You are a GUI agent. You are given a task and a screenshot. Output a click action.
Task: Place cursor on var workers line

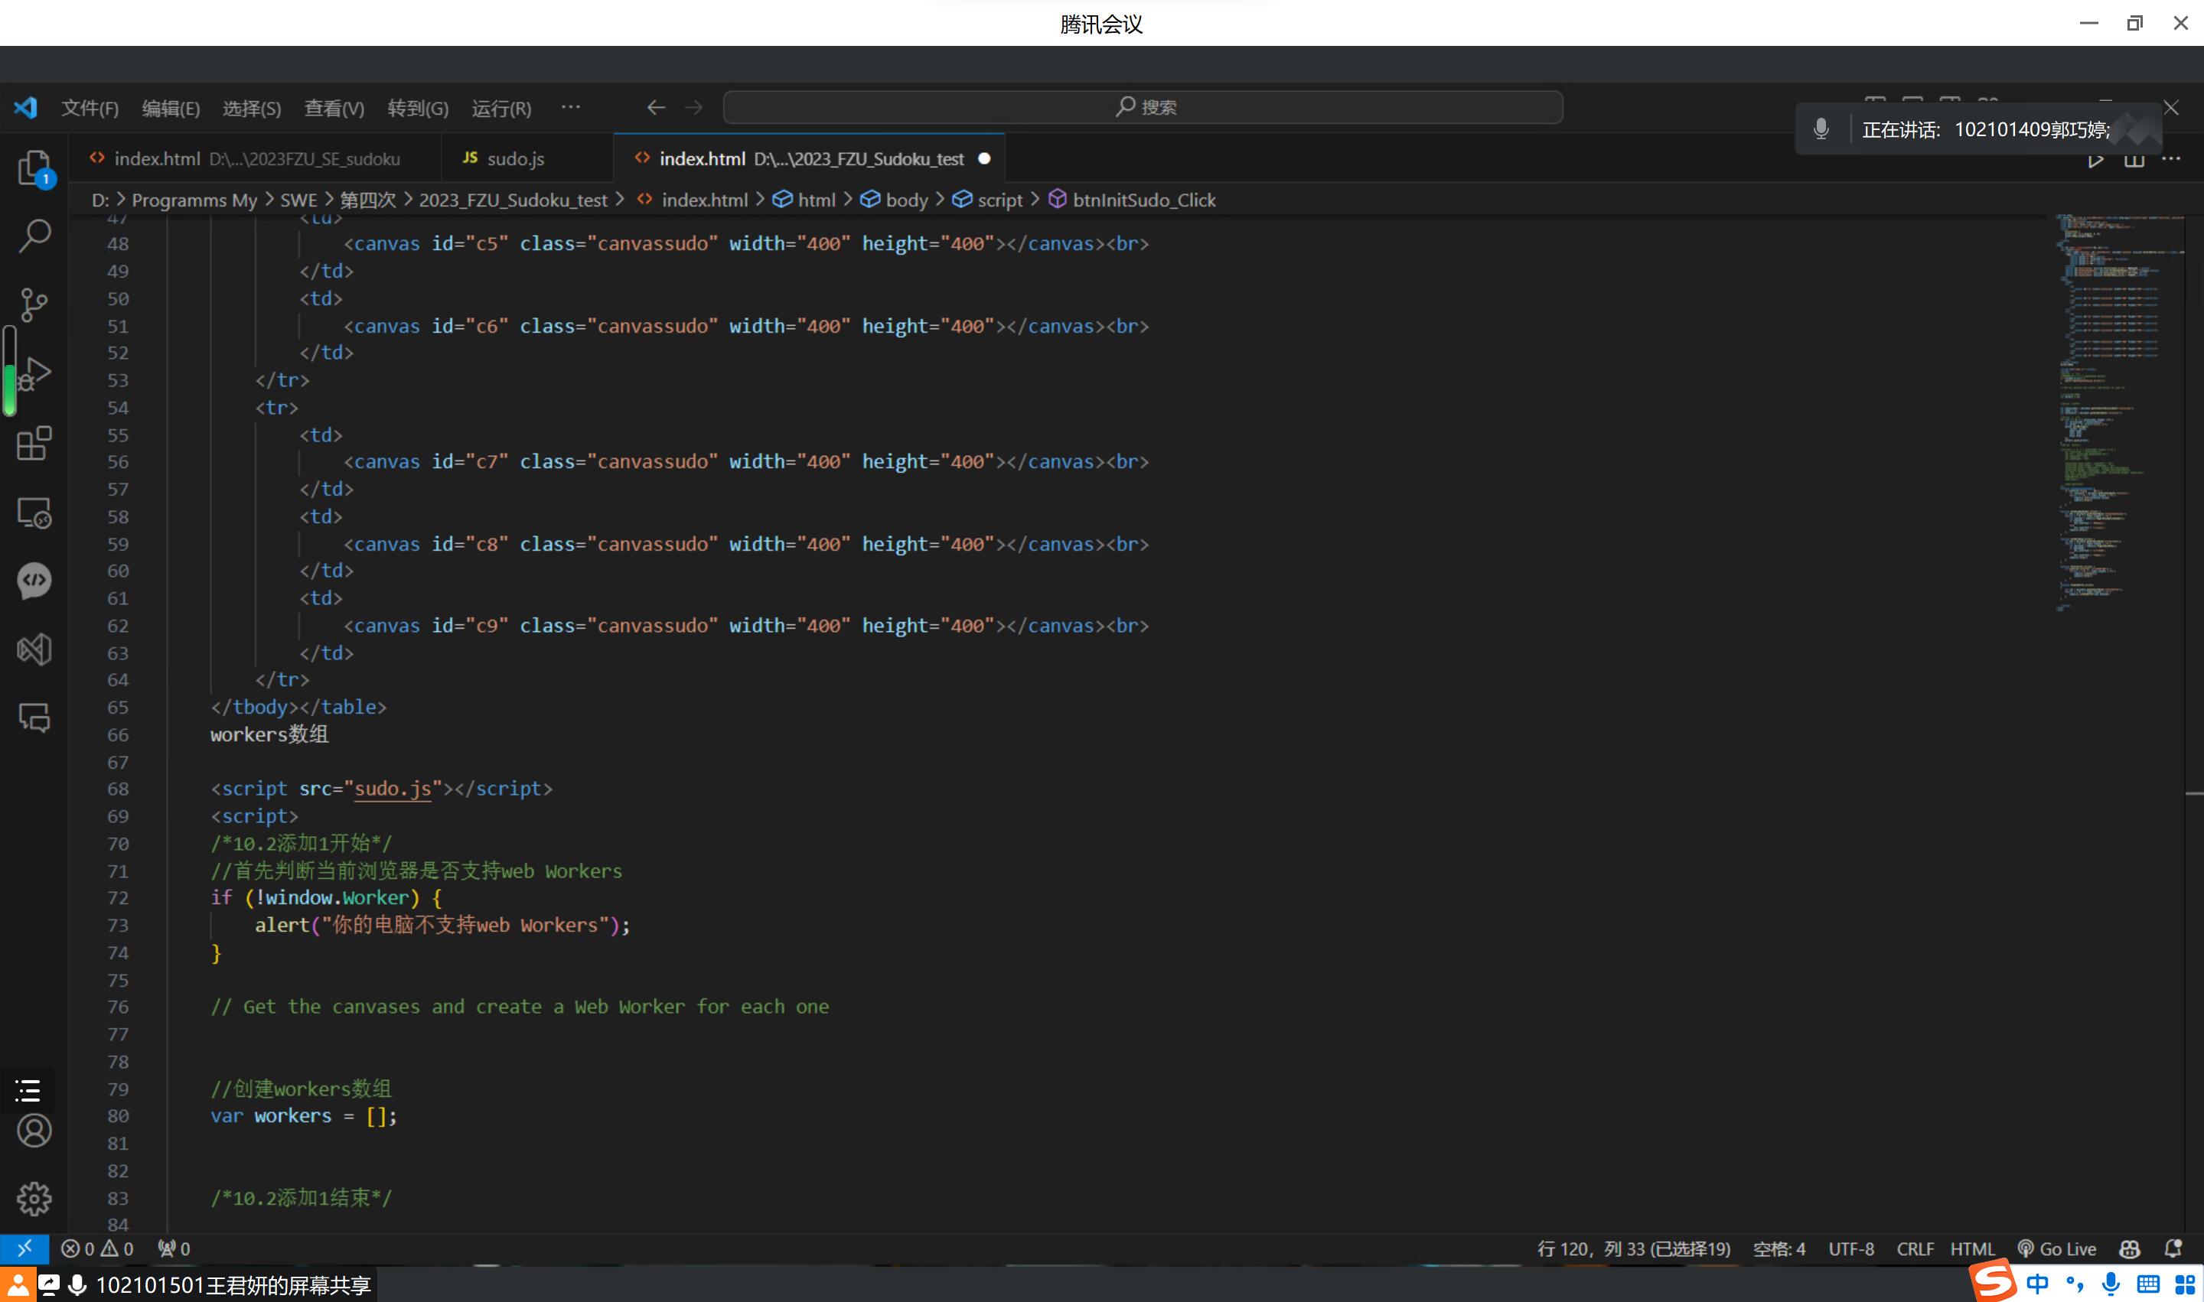pyautogui.click(x=304, y=1116)
